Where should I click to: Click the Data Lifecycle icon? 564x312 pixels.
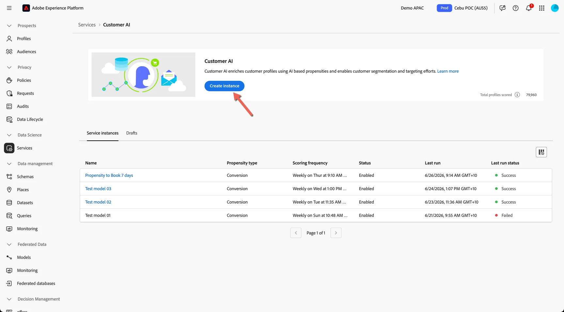[x=9, y=120]
